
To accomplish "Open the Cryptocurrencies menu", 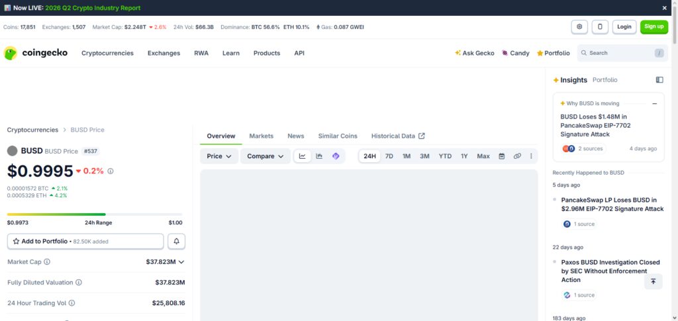I will pos(108,53).
